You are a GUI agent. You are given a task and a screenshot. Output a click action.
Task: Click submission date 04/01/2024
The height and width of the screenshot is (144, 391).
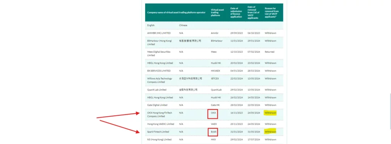click(x=236, y=71)
